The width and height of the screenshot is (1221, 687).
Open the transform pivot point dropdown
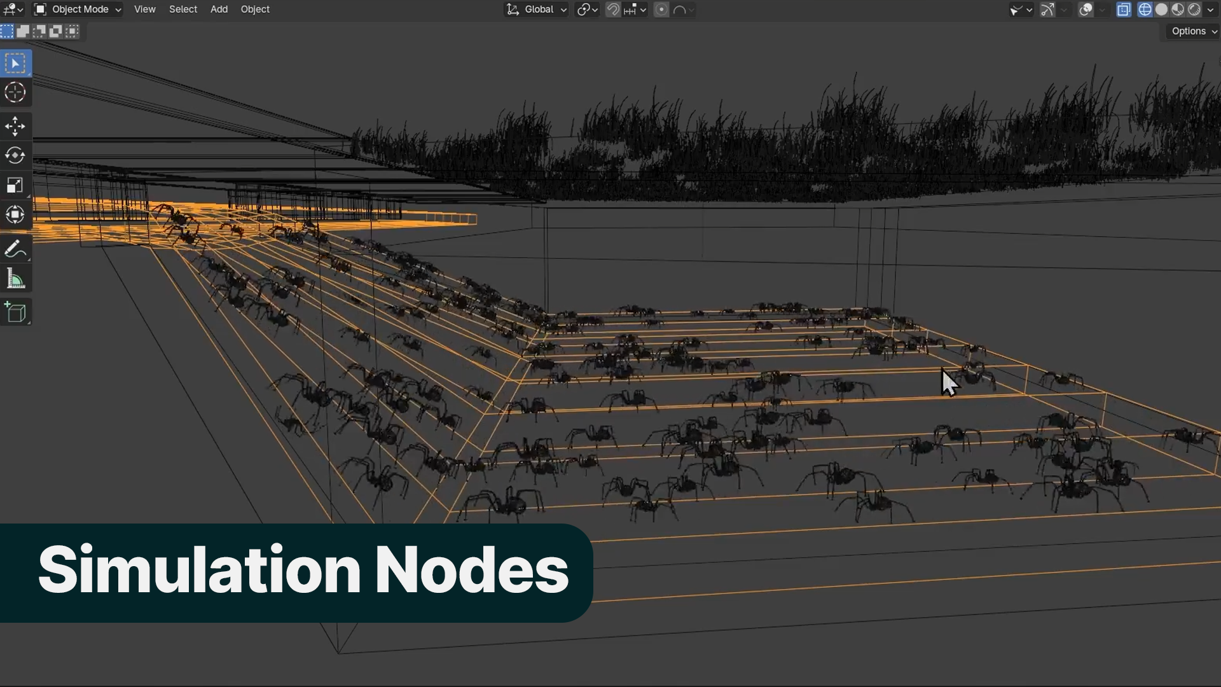[x=587, y=10]
